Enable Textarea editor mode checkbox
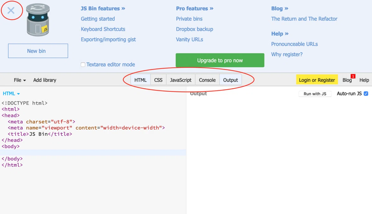This screenshot has width=372, height=214. [x=83, y=65]
